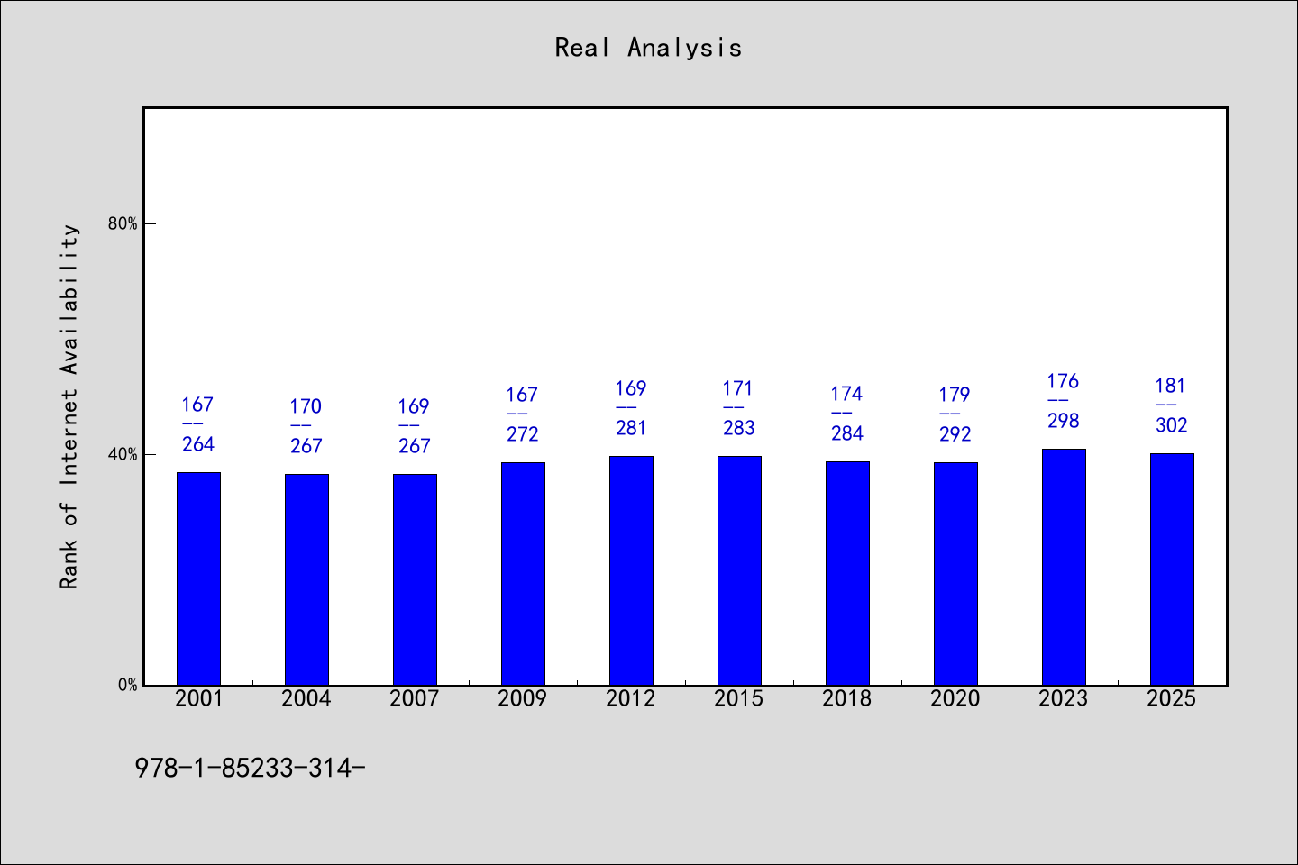This screenshot has width=1298, height=865.
Task: Select value "176" above the 2023 bar
Action: click(x=1063, y=381)
